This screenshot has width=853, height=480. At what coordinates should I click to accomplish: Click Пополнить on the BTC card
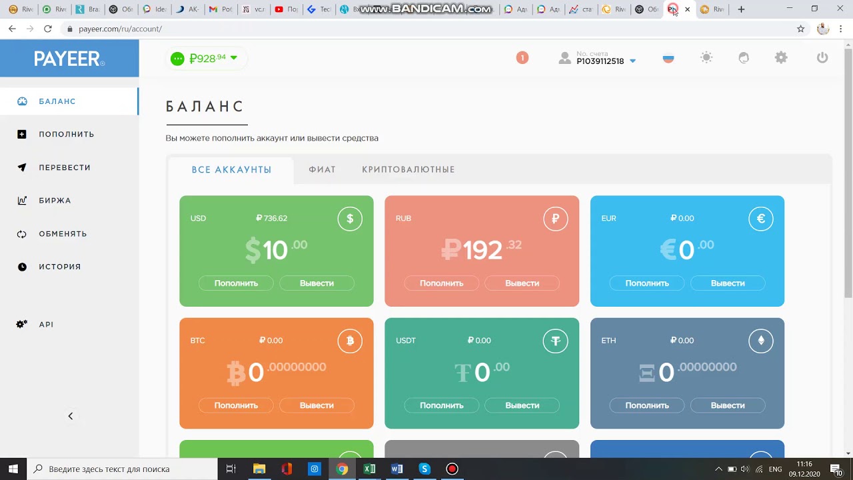236,405
